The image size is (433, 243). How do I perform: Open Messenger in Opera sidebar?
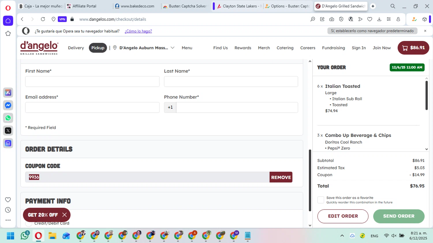(x=8, y=105)
